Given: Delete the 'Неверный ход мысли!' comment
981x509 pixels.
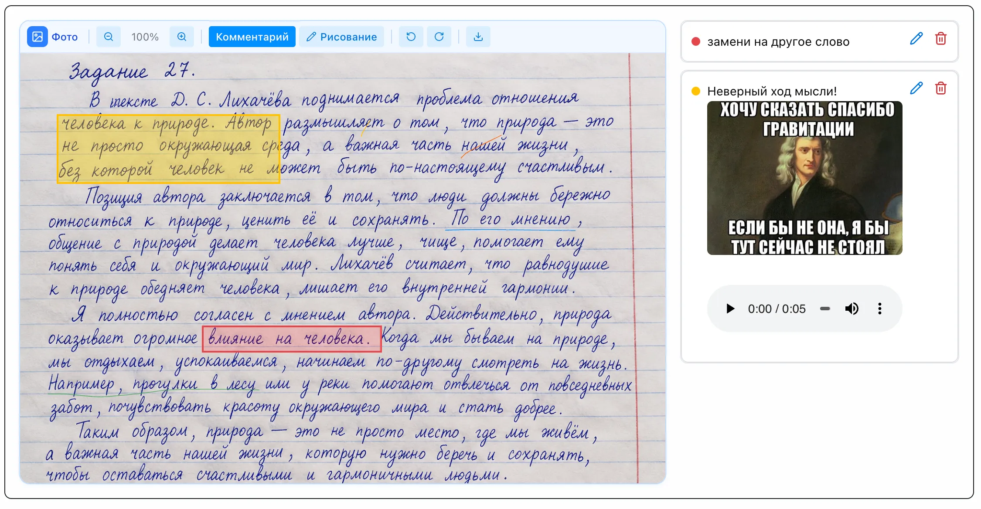Looking at the screenshot, I should (x=941, y=88).
